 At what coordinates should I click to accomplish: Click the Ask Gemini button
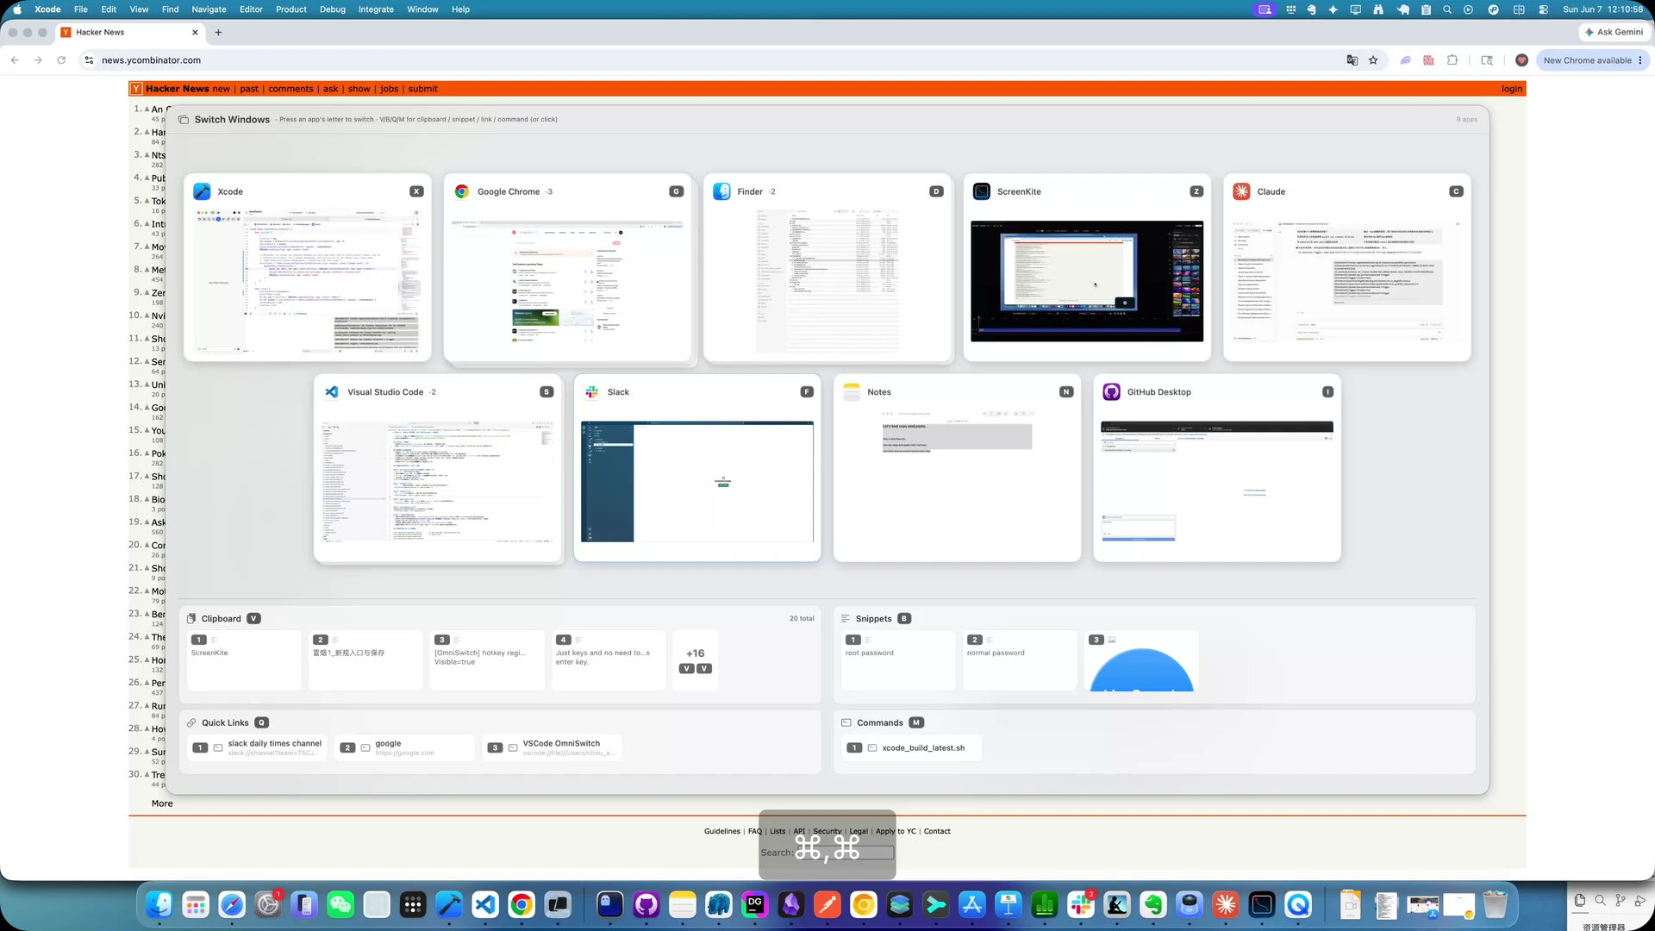click(x=1614, y=32)
